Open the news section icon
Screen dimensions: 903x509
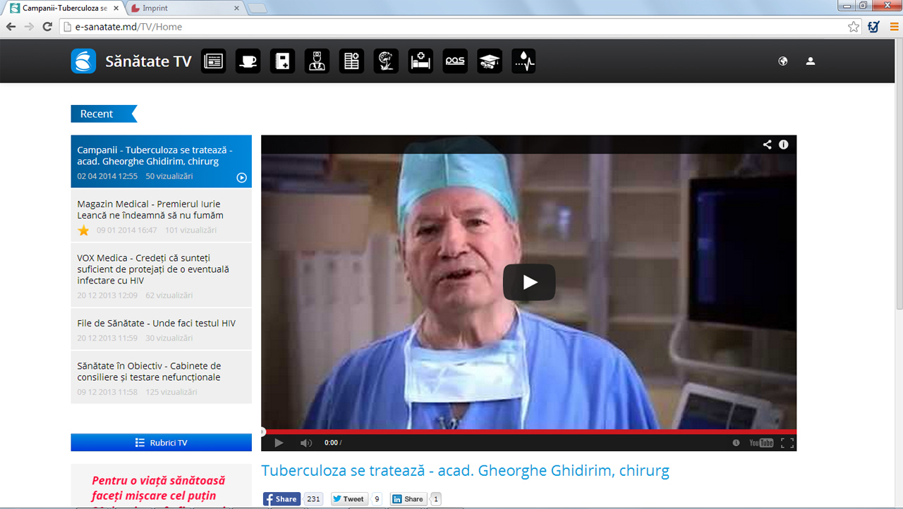coord(213,61)
